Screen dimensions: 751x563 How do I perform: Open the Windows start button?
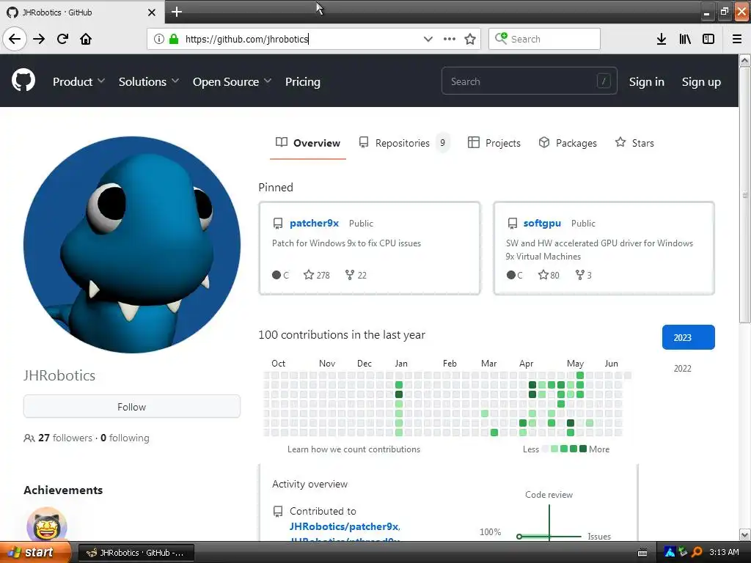click(x=35, y=553)
